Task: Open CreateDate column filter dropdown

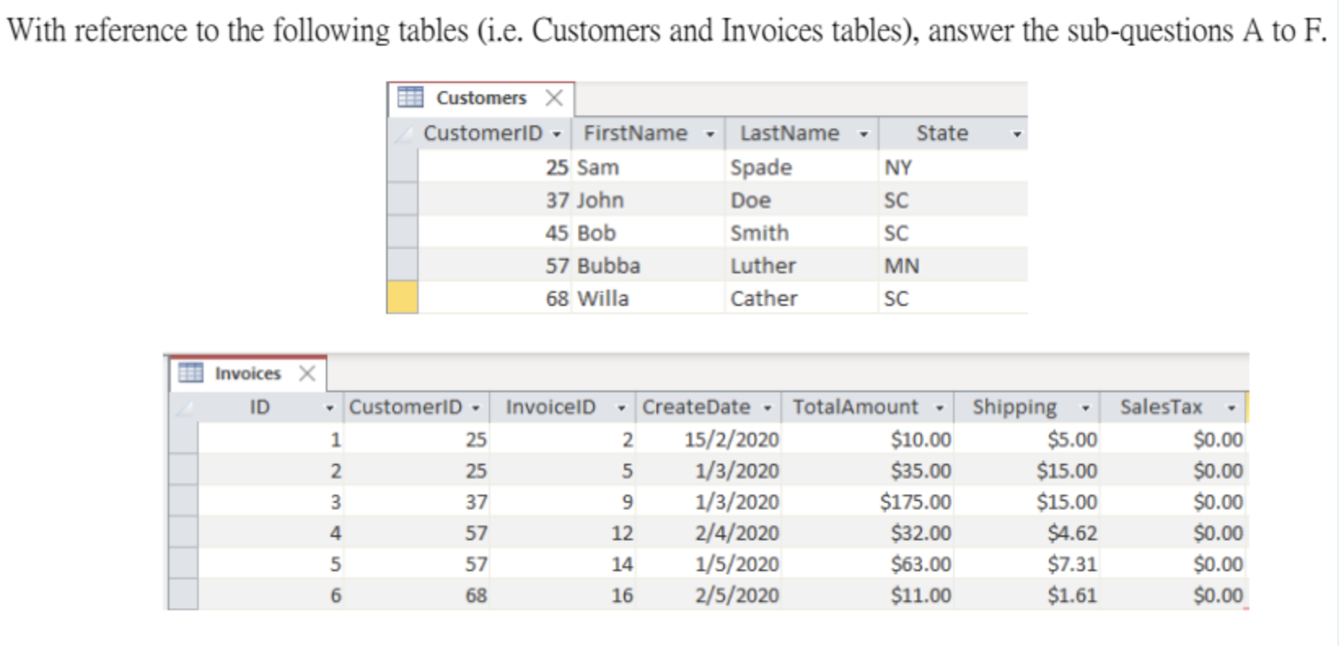Action: (767, 408)
